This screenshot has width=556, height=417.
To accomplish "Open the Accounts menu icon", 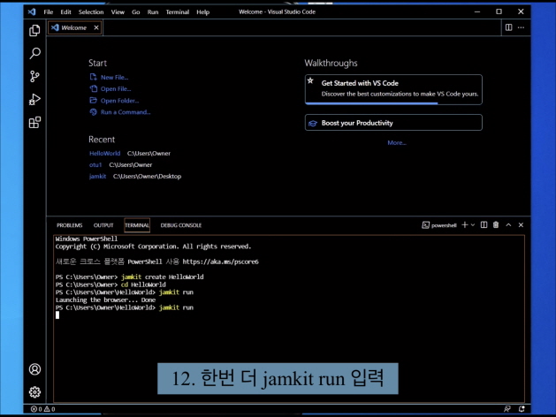I will (x=34, y=369).
